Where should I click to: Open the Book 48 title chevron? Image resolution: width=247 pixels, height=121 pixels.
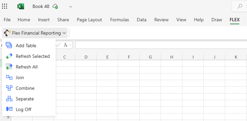point(71,7)
